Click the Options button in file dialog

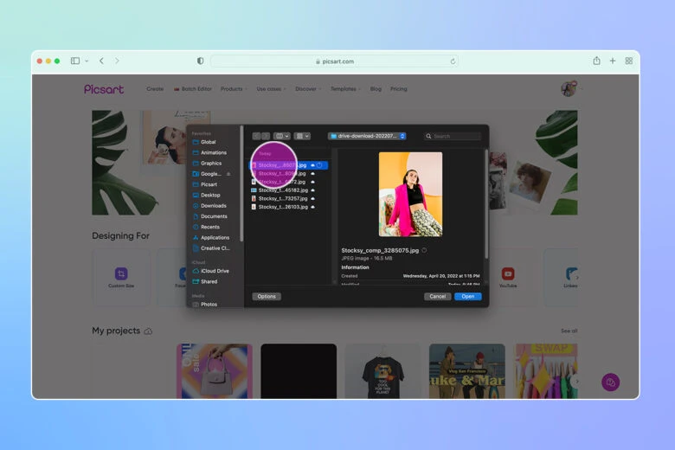(267, 296)
